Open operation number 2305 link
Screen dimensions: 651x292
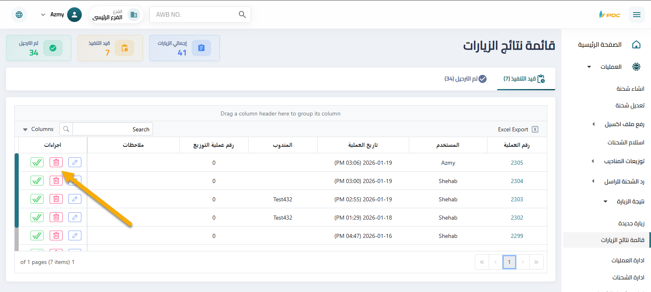tap(517, 163)
